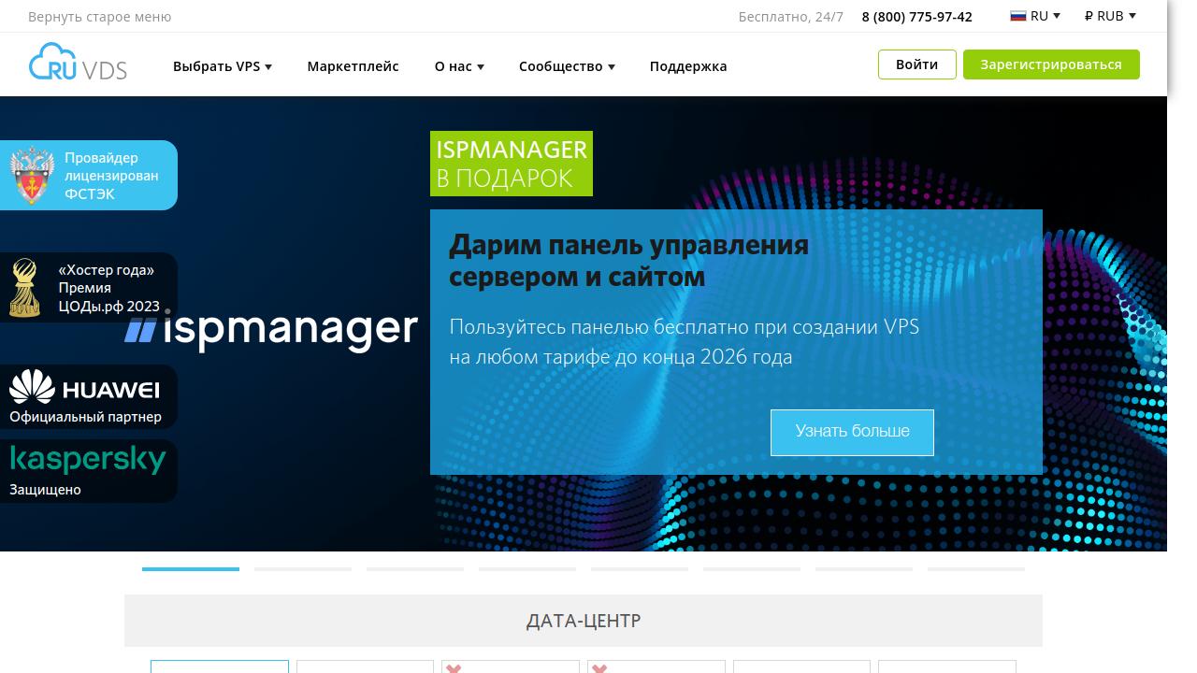Click the ДАТА-ЦЕНТР section heading
Image resolution: width=1197 pixels, height=673 pixels.
pyautogui.click(x=584, y=621)
